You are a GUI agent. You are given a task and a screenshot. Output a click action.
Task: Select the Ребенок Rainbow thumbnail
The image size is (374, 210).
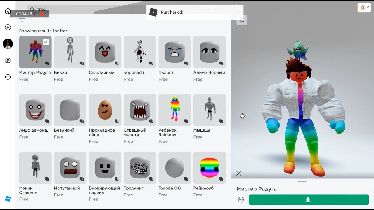click(x=174, y=110)
